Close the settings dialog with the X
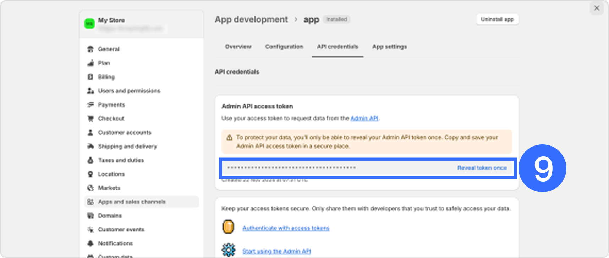The image size is (609, 258). (597, 8)
